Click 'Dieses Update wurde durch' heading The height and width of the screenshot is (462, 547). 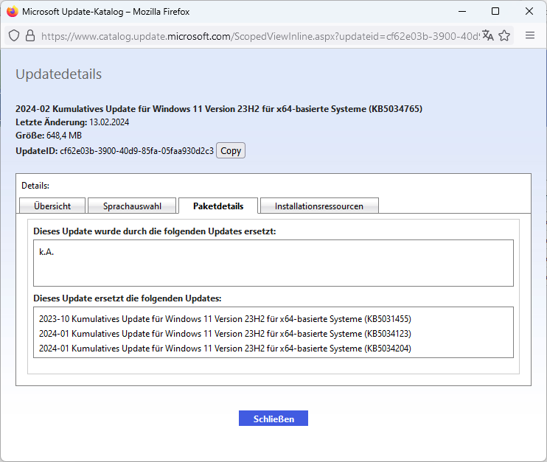pos(155,231)
